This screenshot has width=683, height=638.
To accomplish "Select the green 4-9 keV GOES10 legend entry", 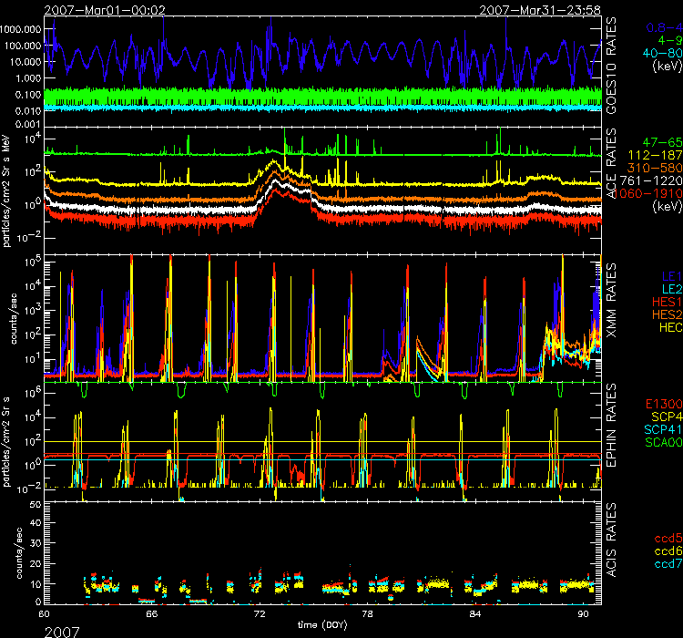I will pyautogui.click(x=661, y=40).
